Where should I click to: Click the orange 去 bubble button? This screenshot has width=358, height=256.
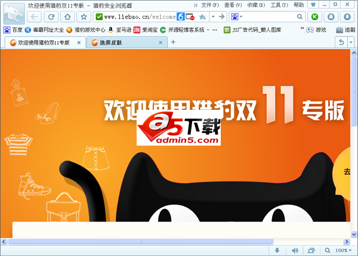click(x=342, y=174)
